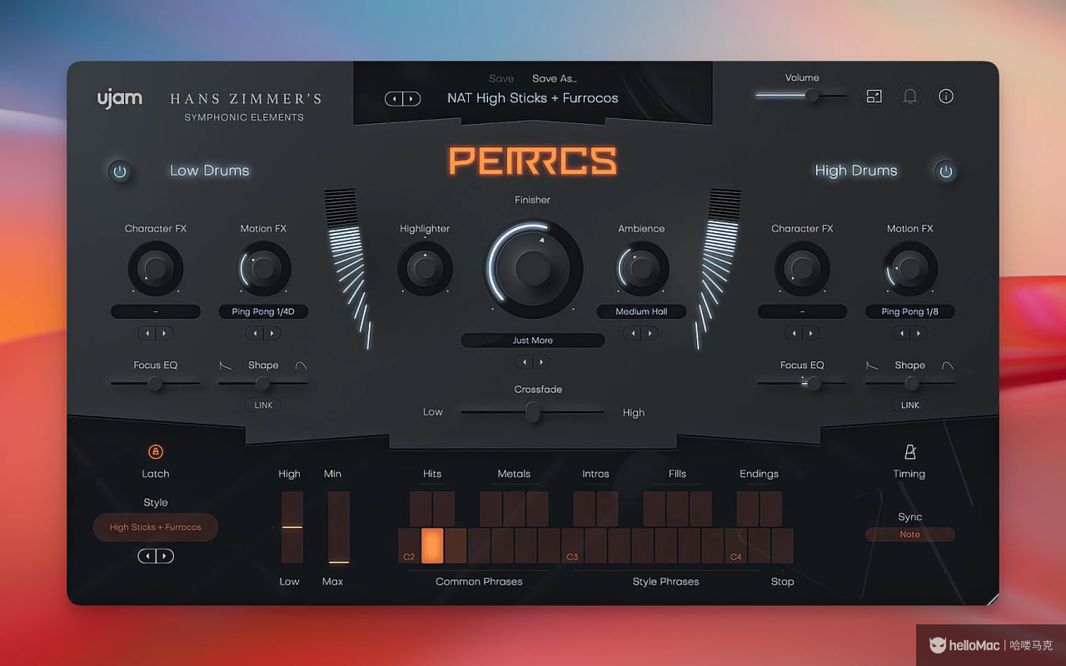Toggle the Low Drums power button
This screenshot has width=1066, height=666.
(120, 171)
